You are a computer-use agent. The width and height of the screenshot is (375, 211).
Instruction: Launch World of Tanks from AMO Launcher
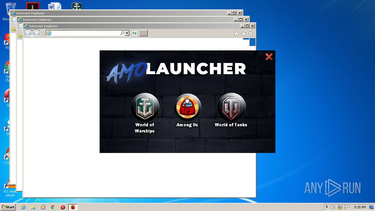[231, 107]
